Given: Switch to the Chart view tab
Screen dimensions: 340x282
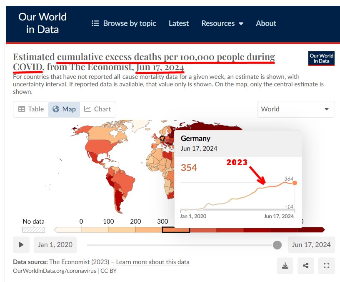Looking at the screenshot, I should click(97, 109).
